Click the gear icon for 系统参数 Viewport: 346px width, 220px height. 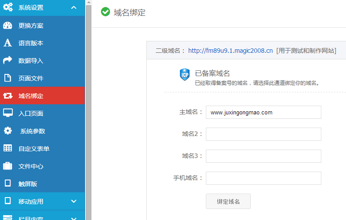(7, 131)
